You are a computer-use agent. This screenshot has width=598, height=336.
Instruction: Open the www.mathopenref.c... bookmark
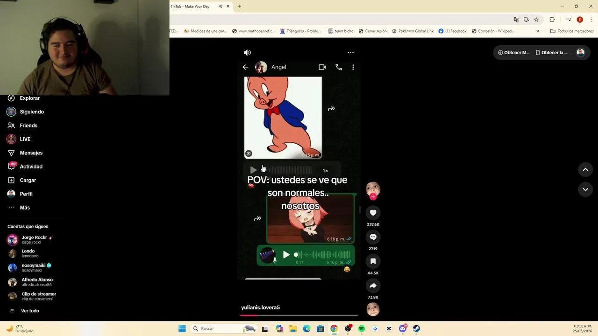[x=253, y=31]
